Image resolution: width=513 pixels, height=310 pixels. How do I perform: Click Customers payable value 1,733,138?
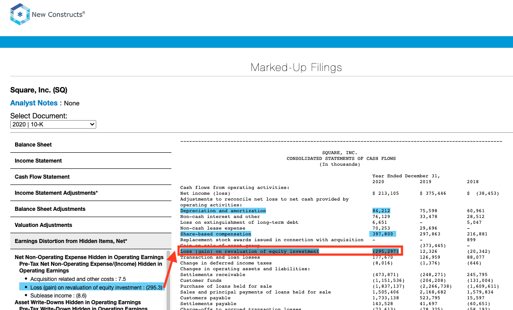(x=385, y=298)
